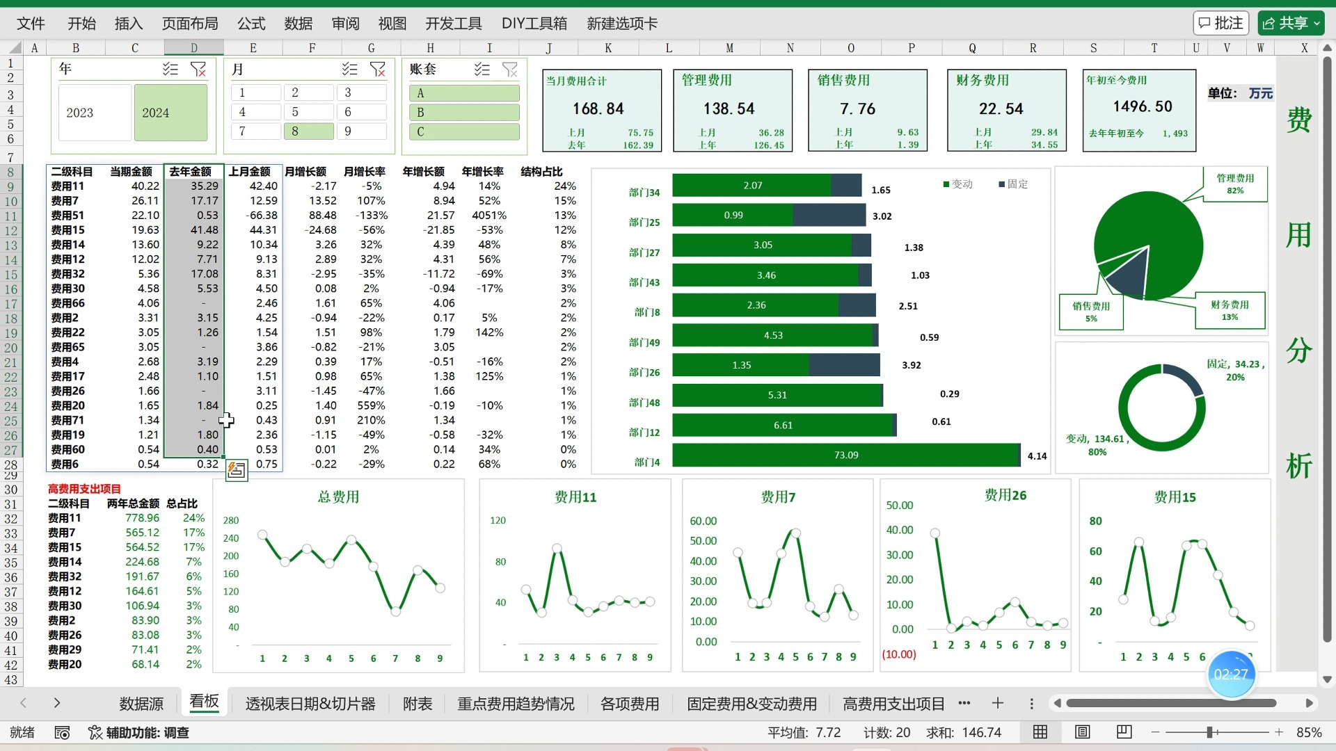The image size is (1336, 751).
Task: Click the vertical scrollbar thumb
Action: click(x=1327, y=348)
